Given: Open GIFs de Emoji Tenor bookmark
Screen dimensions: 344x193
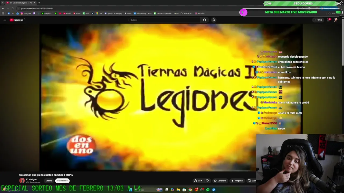Looking at the screenshot, I should 143,13.
